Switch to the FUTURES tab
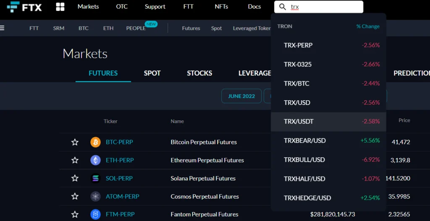The image size is (430, 221). [103, 73]
